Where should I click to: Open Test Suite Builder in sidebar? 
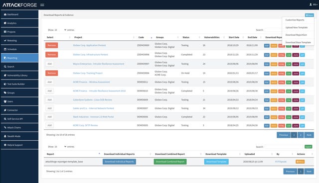point(19,84)
